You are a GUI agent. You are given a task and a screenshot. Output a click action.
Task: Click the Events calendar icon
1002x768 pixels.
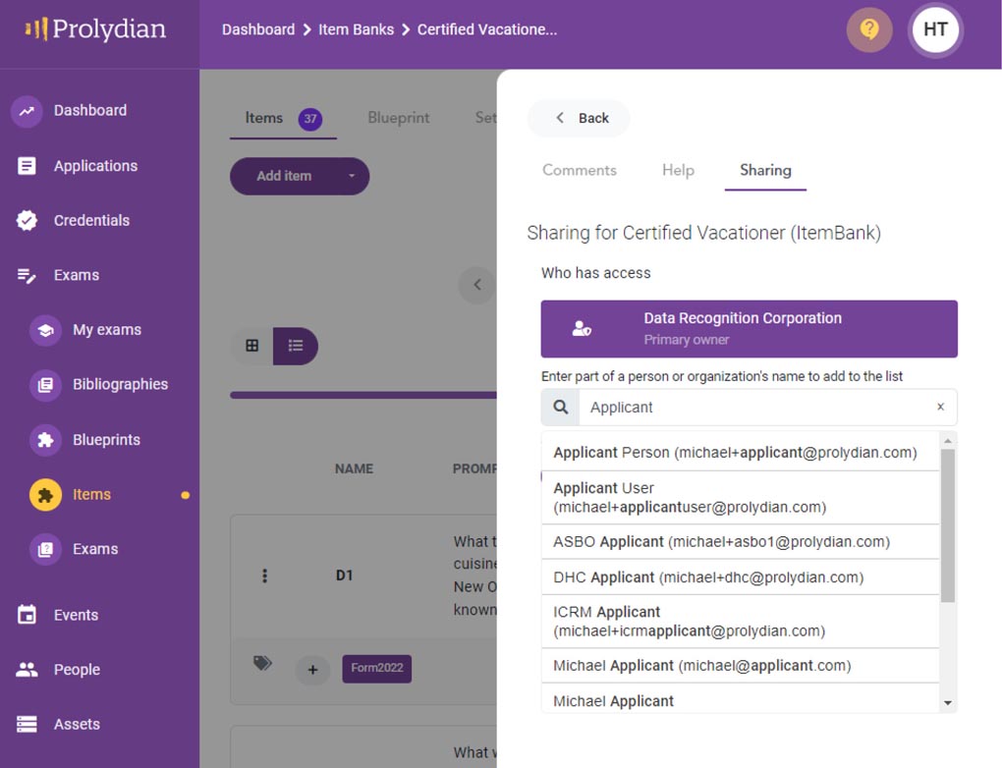(x=27, y=615)
